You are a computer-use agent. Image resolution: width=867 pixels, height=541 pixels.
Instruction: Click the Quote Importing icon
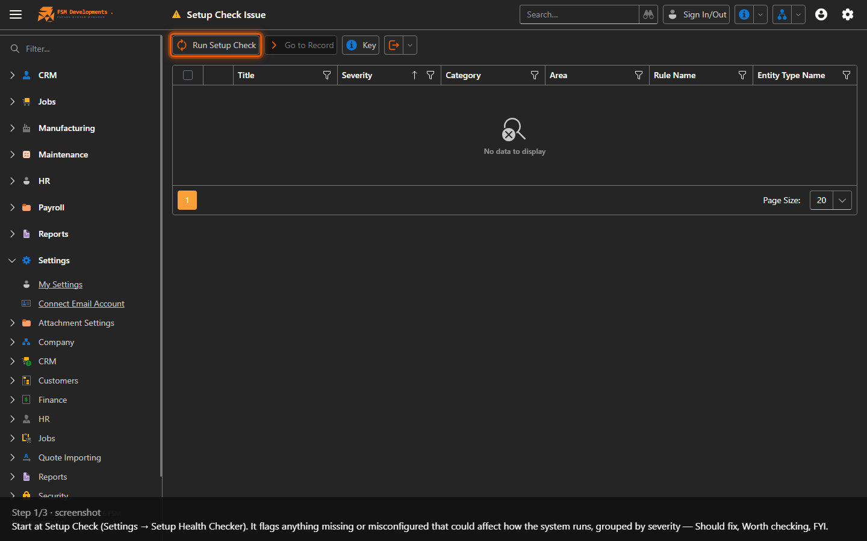[26, 457]
